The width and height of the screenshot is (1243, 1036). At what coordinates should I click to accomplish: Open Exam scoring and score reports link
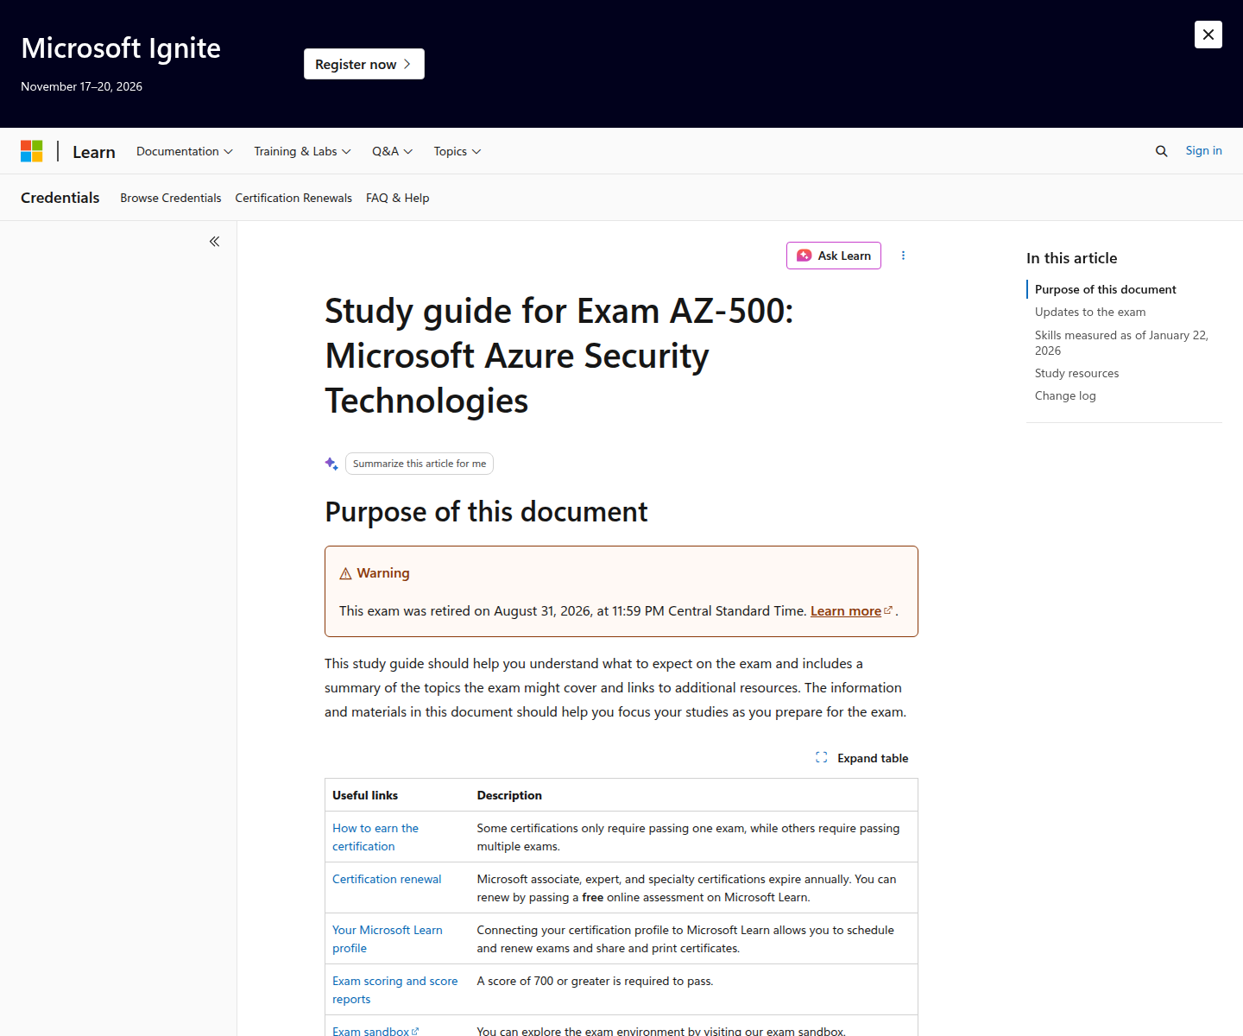click(x=395, y=990)
